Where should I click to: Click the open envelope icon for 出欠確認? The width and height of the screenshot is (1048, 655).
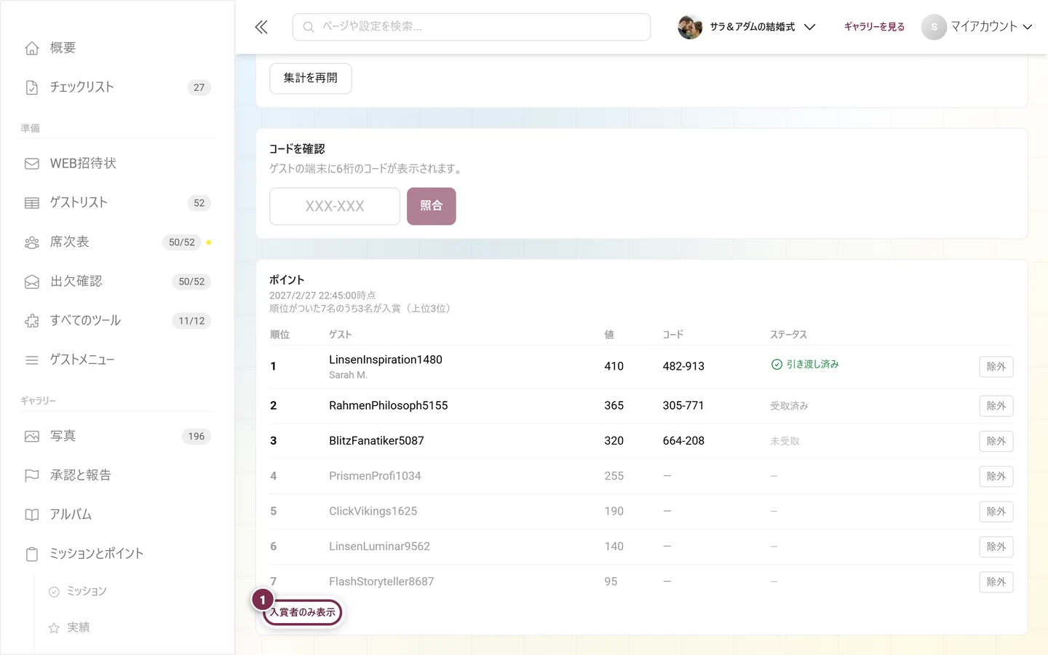pos(32,282)
